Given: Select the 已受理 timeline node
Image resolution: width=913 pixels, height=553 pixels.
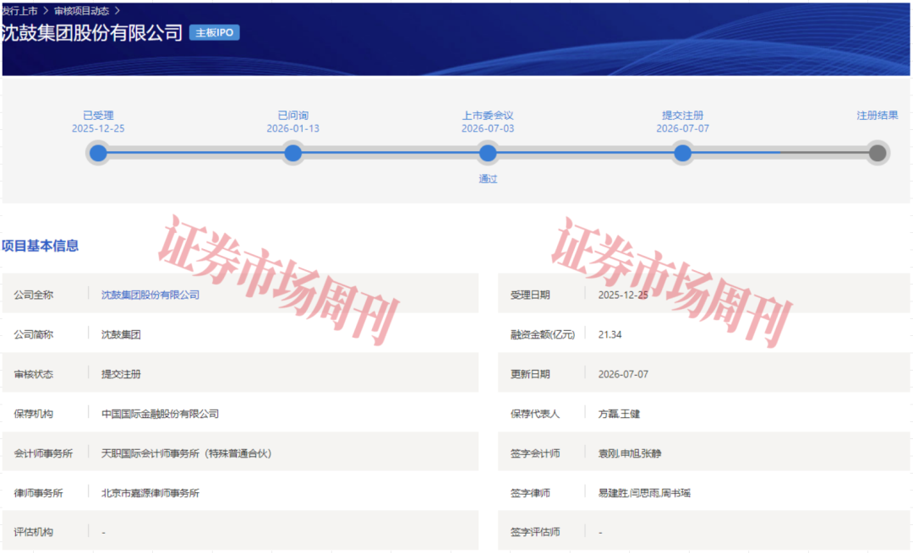Looking at the screenshot, I should click(98, 153).
